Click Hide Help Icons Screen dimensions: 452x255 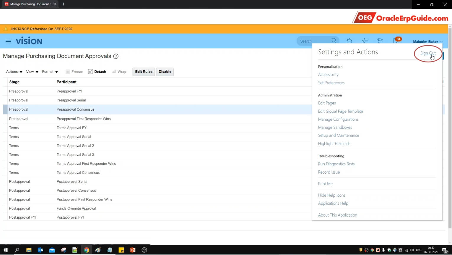click(331, 195)
